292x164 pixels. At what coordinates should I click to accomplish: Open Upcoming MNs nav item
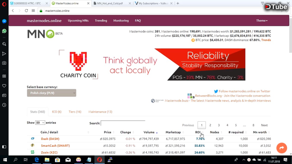click(78, 20)
